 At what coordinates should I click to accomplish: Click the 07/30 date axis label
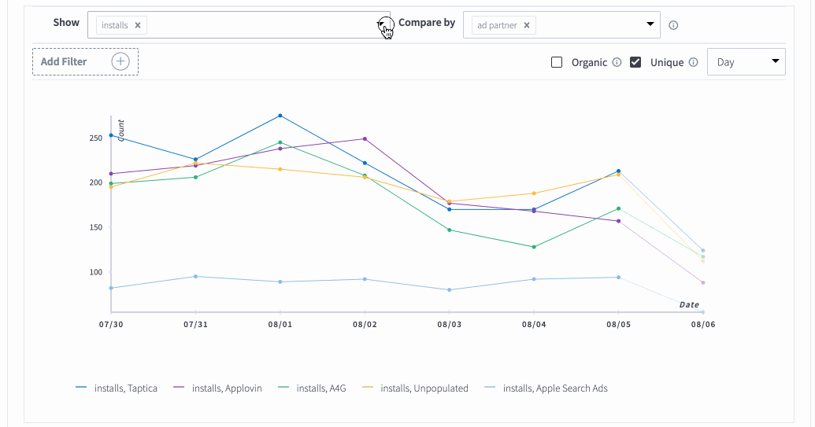pyautogui.click(x=111, y=324)
